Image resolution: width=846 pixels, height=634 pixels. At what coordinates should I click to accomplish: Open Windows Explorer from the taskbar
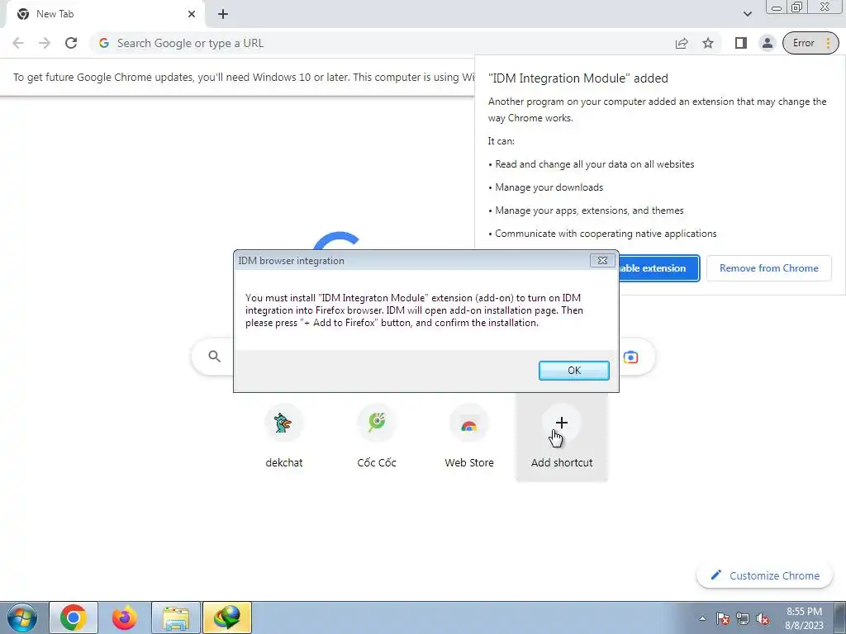[176, 617]
